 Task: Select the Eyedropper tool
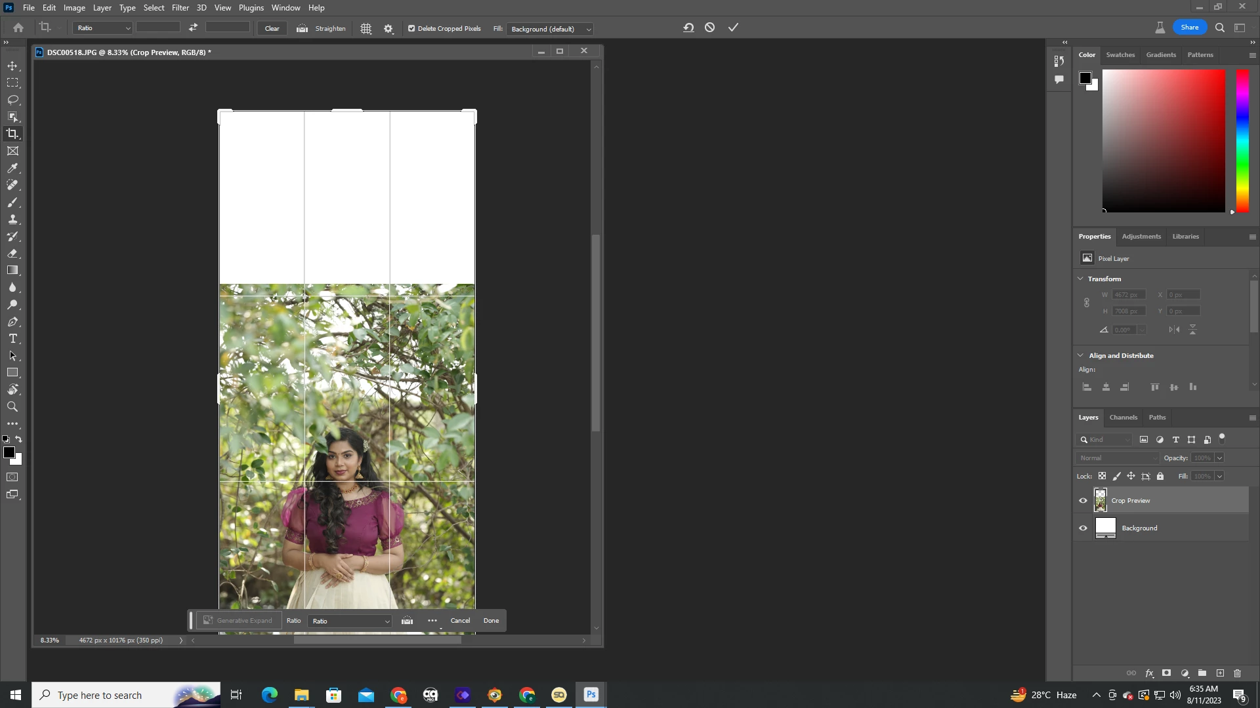point(12,168)
